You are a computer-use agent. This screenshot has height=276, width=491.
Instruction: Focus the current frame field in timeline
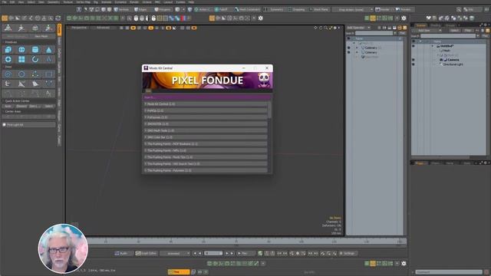[x=213, y=253]
